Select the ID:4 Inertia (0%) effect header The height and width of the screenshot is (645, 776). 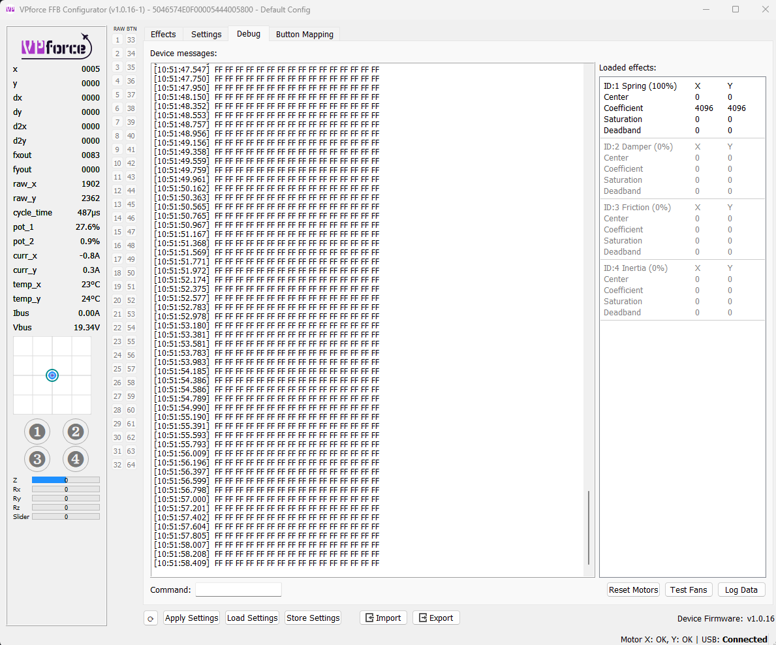(636, 268)
